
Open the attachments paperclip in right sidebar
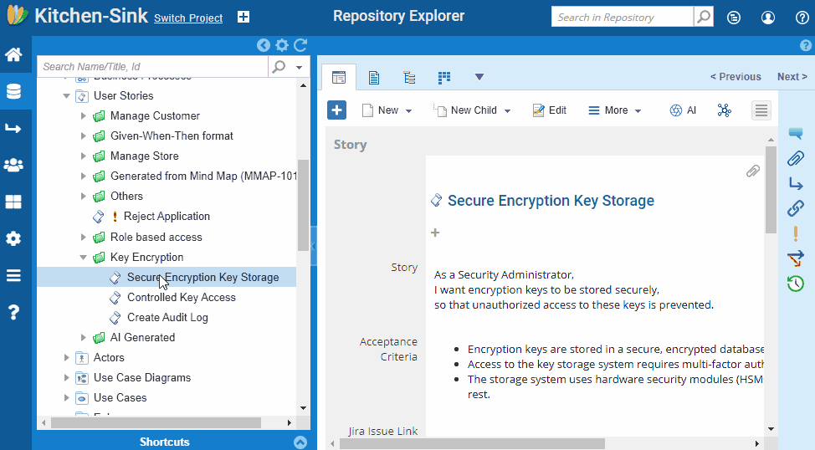tap(795, 158)
